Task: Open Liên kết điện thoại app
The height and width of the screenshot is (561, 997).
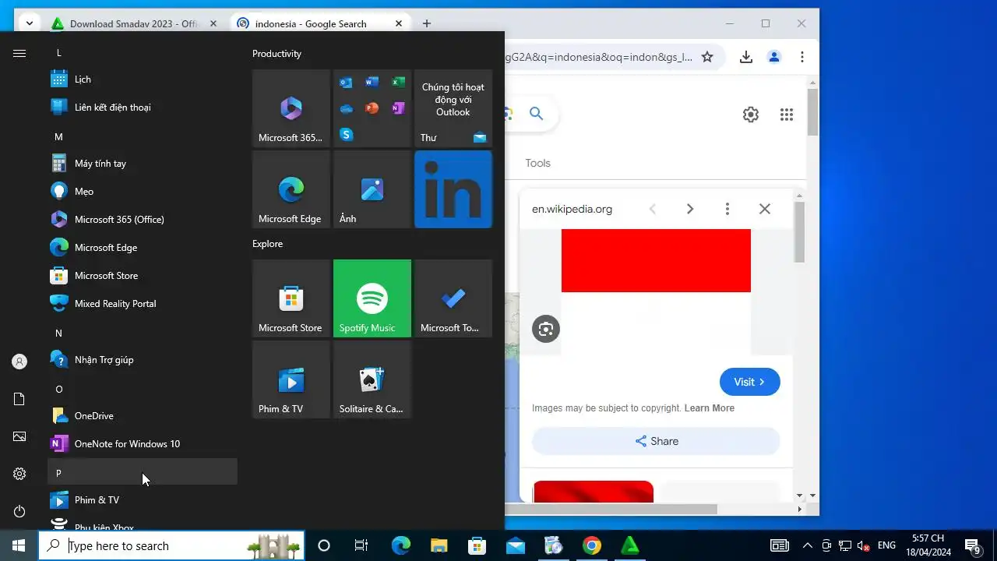Action: coord(143,108)
